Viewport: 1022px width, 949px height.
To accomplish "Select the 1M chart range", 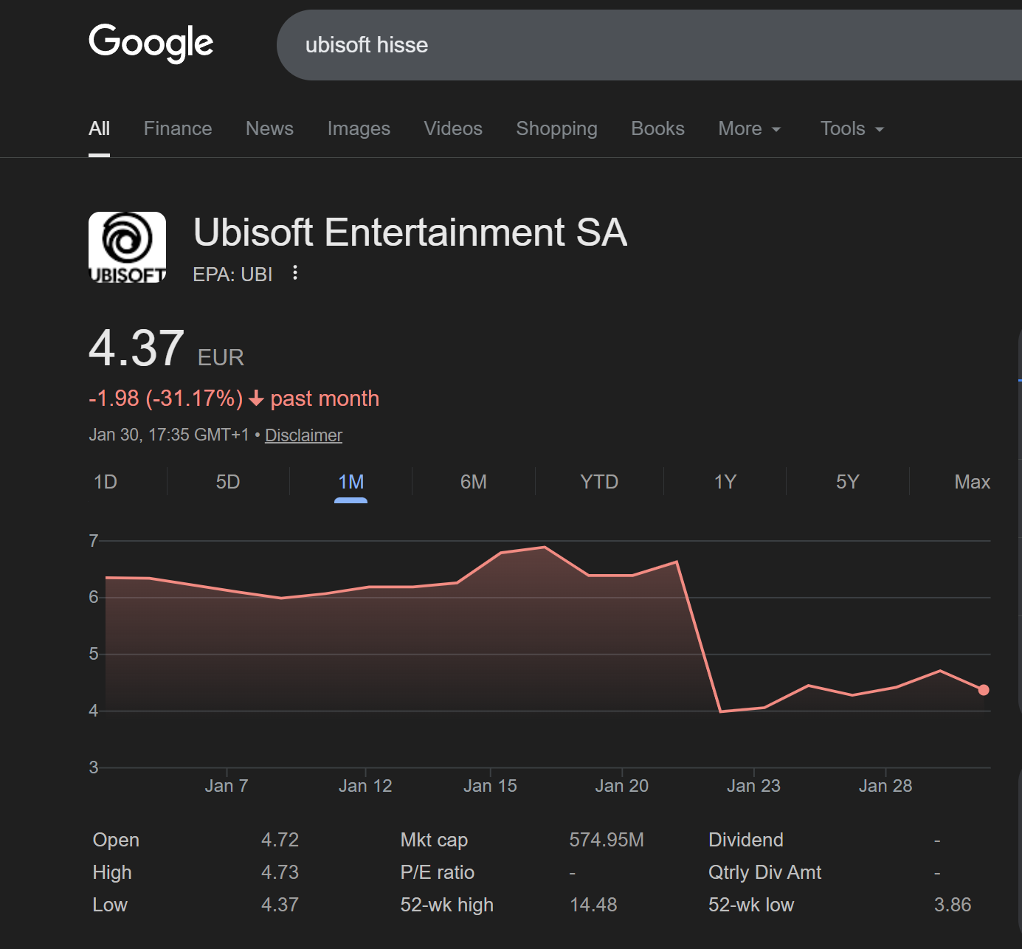I will point(351,482).
